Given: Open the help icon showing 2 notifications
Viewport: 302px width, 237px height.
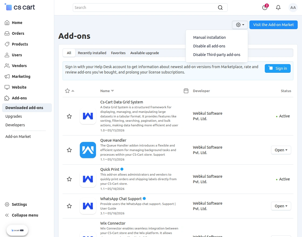Looking at the screenshot, I should (265, 8).
